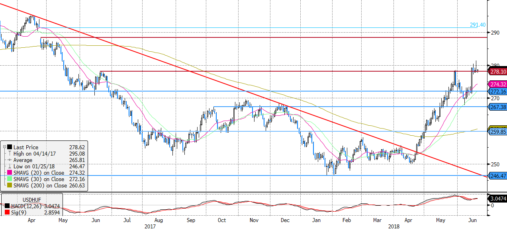The width and height of the screenshot is (507, 230).
Task: Select the green SMAVG (30) swatch
Action: [x=9, y=179]
